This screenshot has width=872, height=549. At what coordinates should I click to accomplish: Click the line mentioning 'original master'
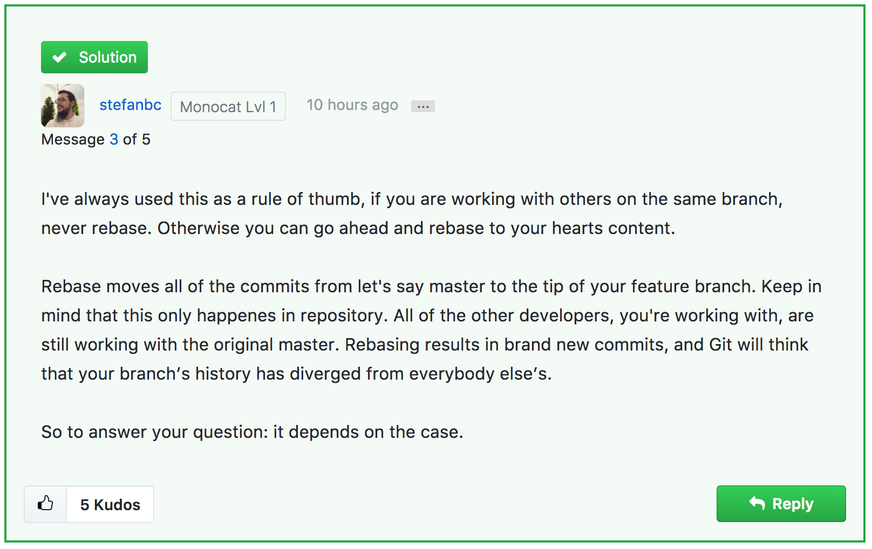424,345
